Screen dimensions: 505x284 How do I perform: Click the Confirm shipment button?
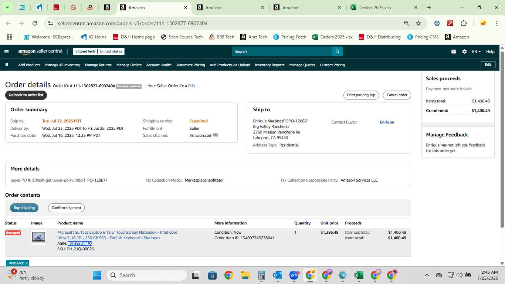pyautogui.click(x=66, y=208)
